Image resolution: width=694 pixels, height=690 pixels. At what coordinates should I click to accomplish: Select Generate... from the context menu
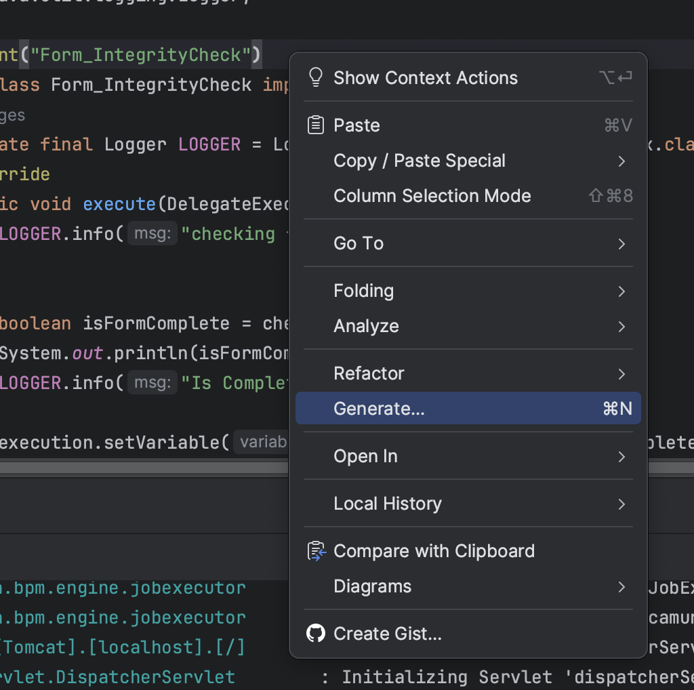[380, 409]
